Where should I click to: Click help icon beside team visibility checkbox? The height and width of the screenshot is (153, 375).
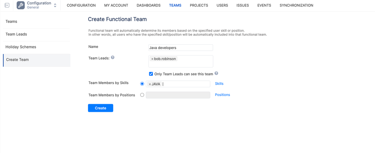pyautogui.click(x=216, y=73)
